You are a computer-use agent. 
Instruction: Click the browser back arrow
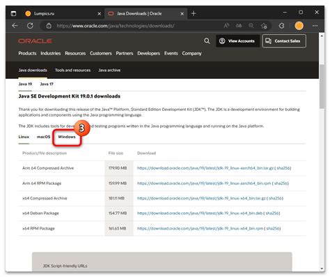coord(15,26)
